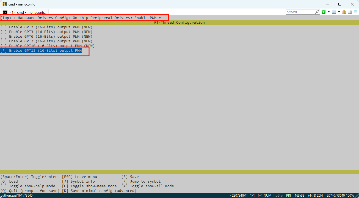Click the active console number icon
359x198 pixels.
(334, 12)
